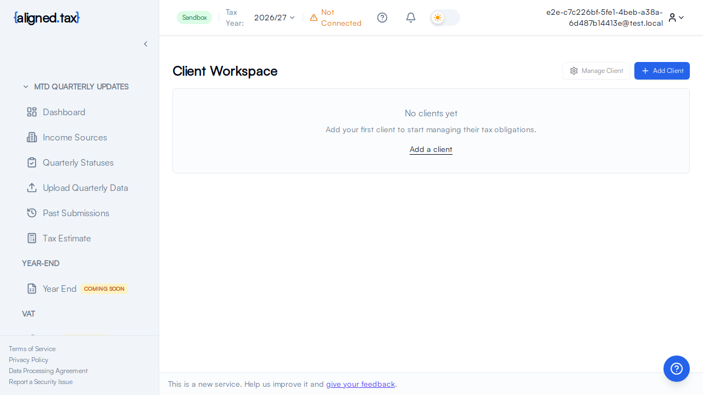Open the Tax Year 2026/27 dropdown
This screenshot has height=395, width=703.
(x=274, y=18)
